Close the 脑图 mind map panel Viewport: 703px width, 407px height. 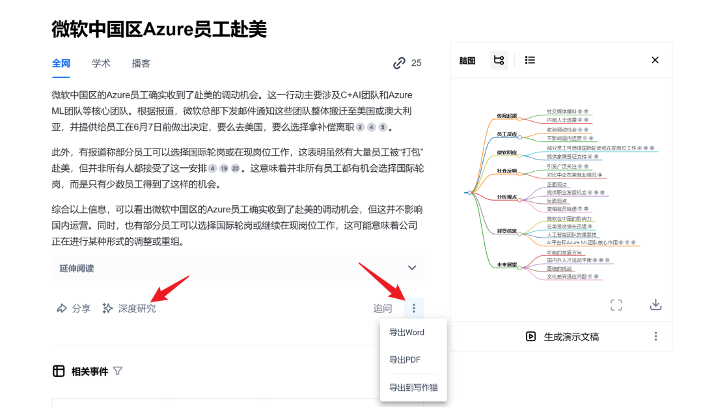pos(655,61)
